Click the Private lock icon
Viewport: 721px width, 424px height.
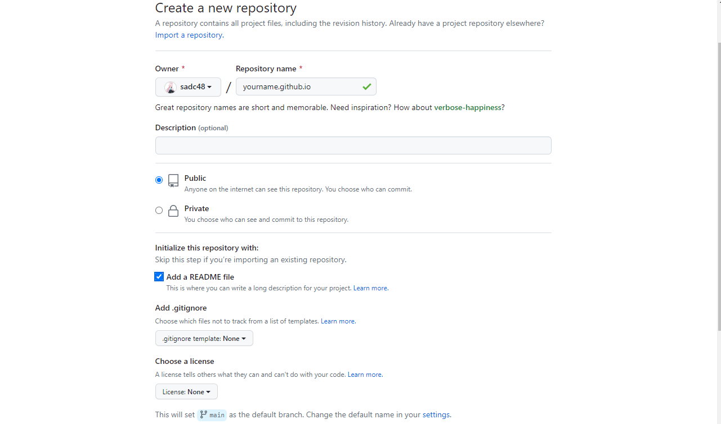click(x=173, y=211)
